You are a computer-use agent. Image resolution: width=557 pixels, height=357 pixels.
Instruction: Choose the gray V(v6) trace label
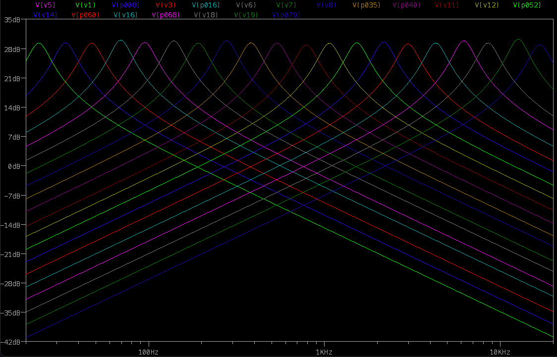246,5
